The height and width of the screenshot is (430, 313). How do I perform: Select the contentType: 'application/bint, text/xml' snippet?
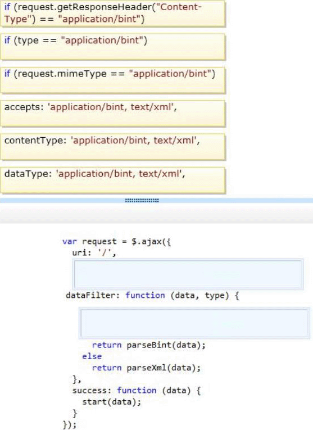coord(113,147)
